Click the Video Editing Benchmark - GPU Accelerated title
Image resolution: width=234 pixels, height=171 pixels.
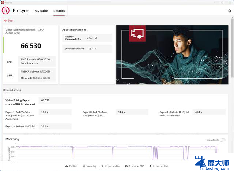coord(24,31)
